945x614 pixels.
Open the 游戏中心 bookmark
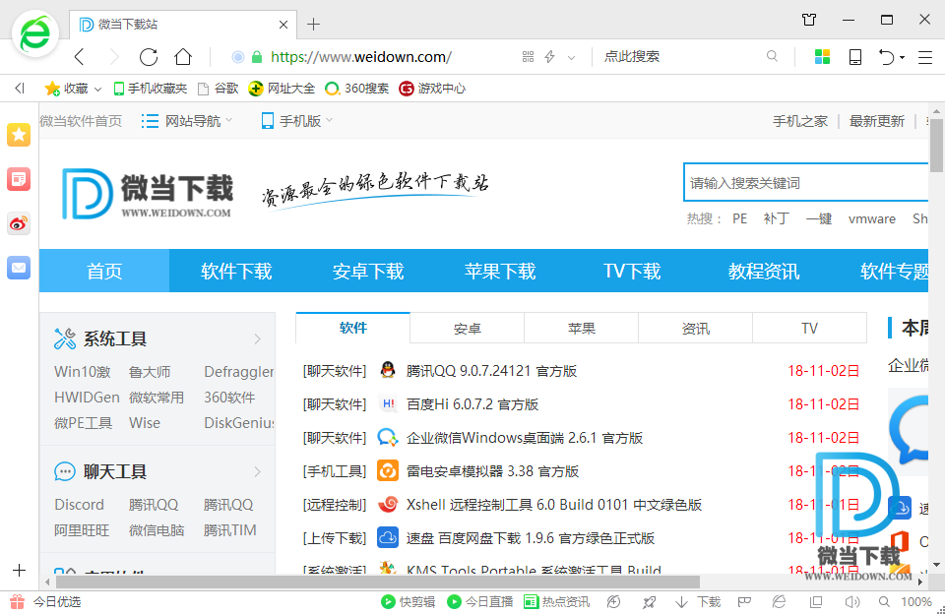point(432,89)
